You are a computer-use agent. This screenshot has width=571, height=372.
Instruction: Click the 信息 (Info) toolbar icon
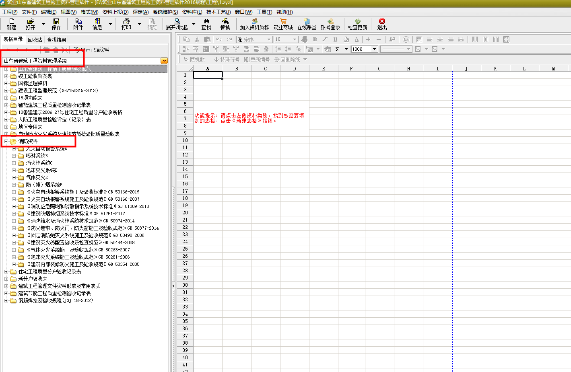click(97, 24)
